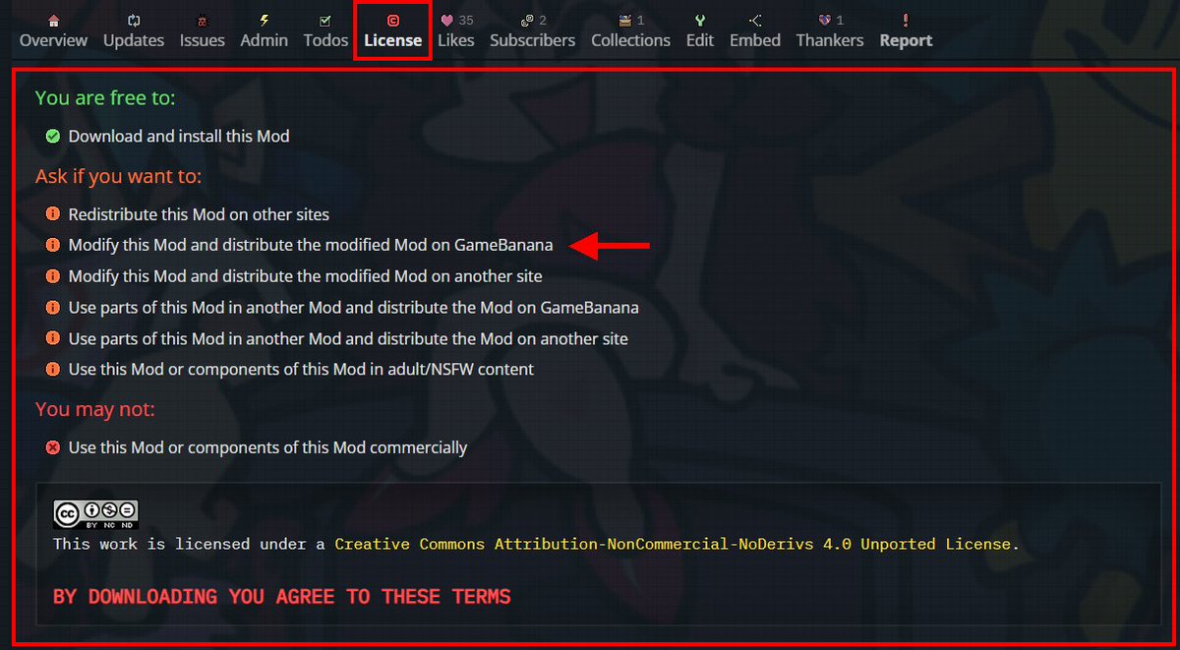The width and height of the screenshot is (1180, 650).
Task: Click the copyright icon above License
Action: (x=392, y=20)
